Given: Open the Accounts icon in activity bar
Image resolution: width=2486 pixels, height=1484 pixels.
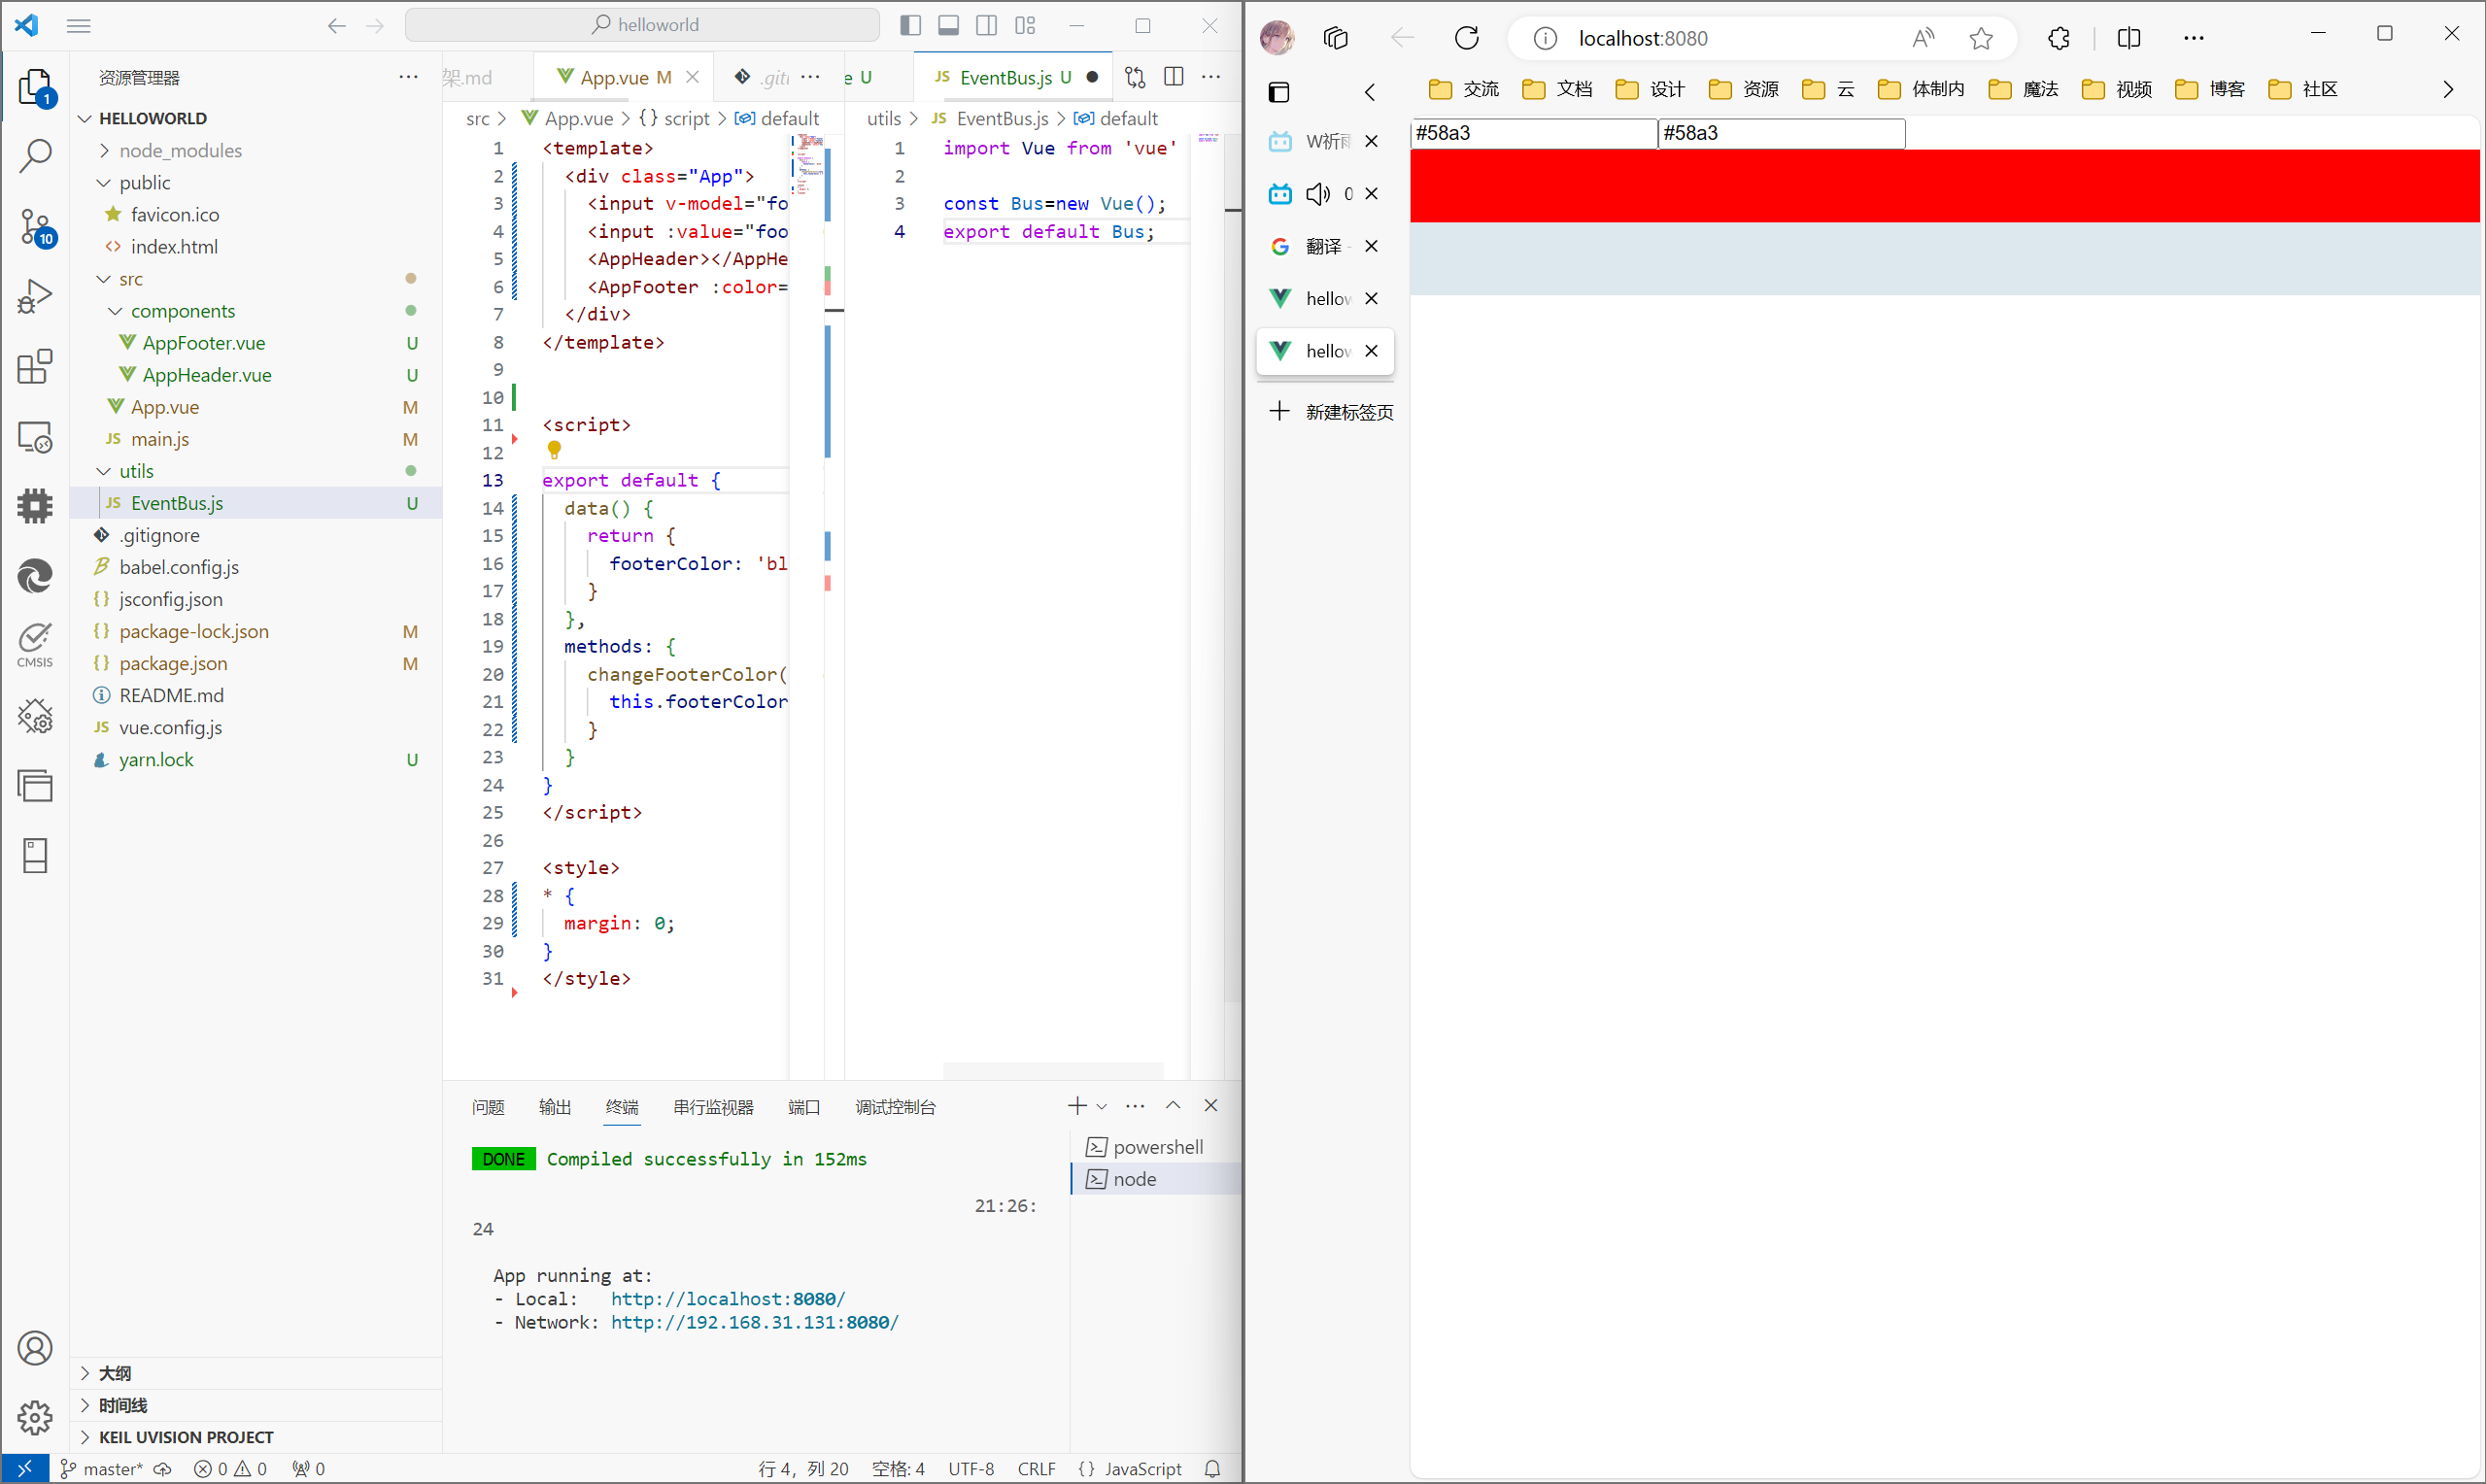Looking at the screenshot, I should click(x=35, y=1348).
